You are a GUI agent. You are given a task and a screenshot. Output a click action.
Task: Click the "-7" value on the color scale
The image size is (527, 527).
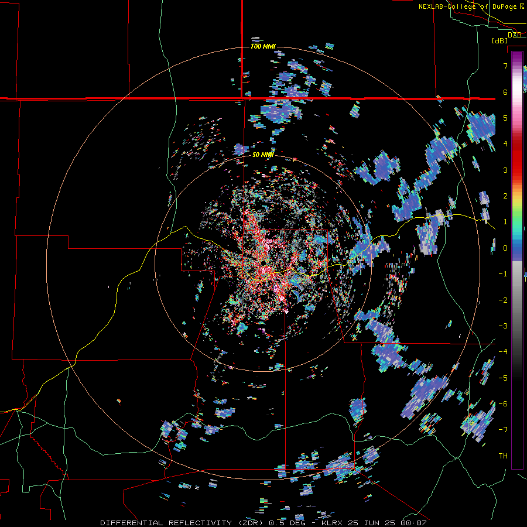coord(503,430)
